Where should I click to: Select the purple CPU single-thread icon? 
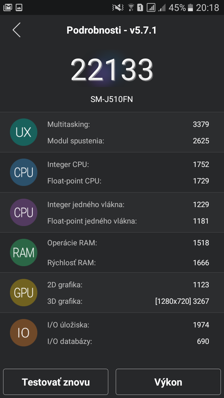coord(24,212)
